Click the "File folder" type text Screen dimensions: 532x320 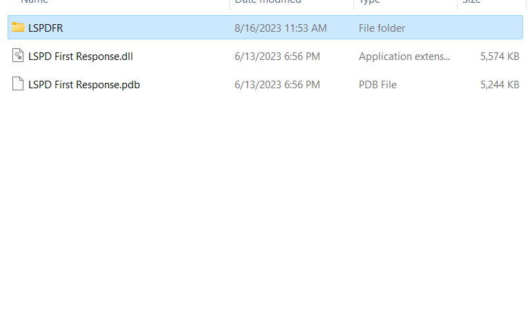tap(382, 28)
